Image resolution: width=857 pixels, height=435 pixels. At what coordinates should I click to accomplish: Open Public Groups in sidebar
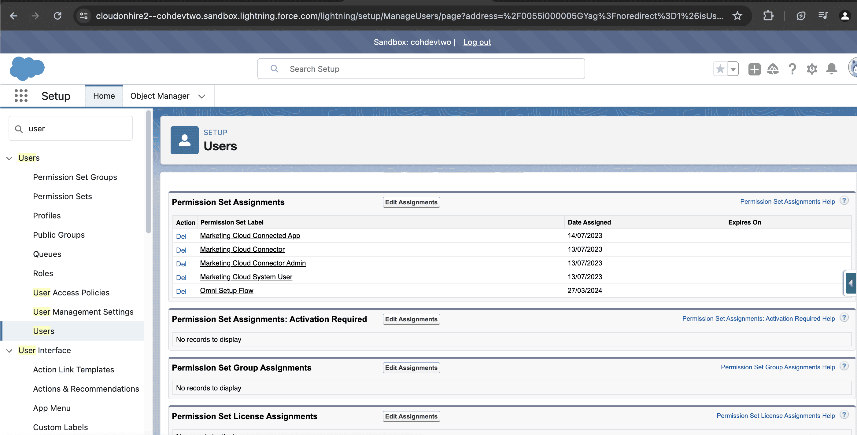click(x=59, y=235)
